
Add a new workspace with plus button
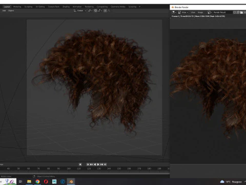coord(139,7)
